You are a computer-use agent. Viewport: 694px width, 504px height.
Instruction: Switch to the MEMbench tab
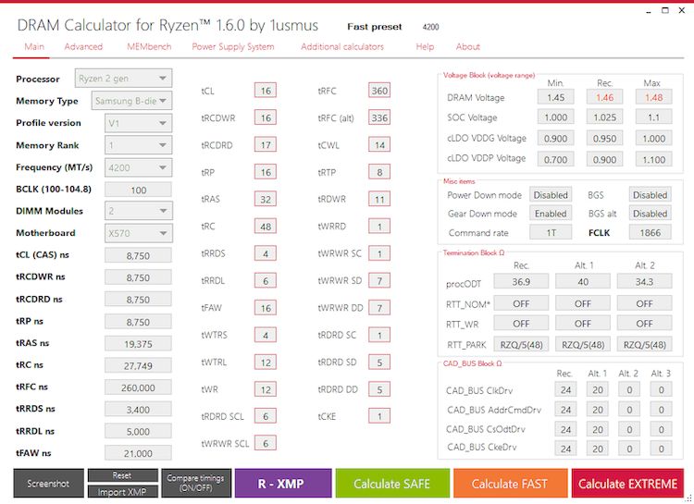tap(149, 46)
